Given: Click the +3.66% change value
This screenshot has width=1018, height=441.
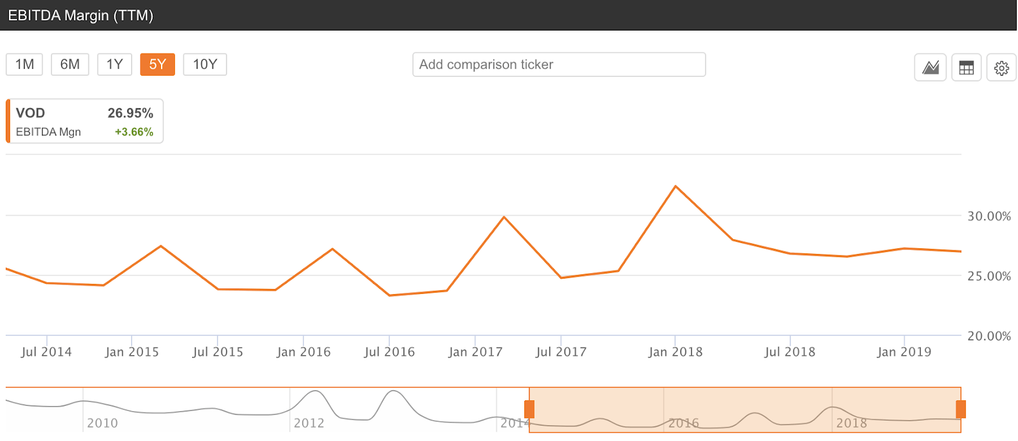Looking at the screenshot, I should (134, 132).
